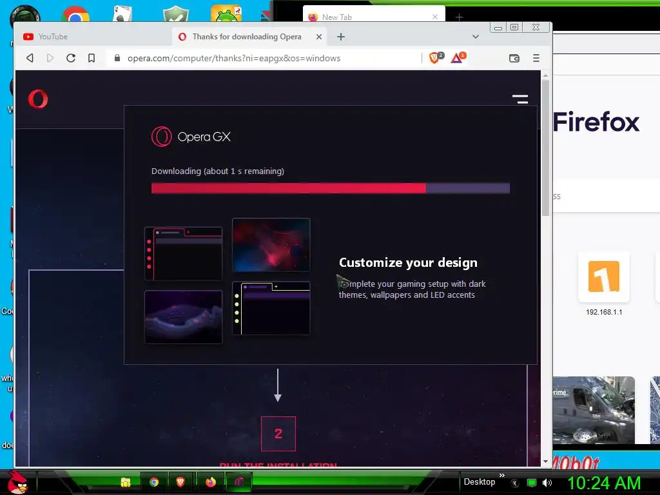
Task: Click the green network tray icon
Action: pos(532,483)
